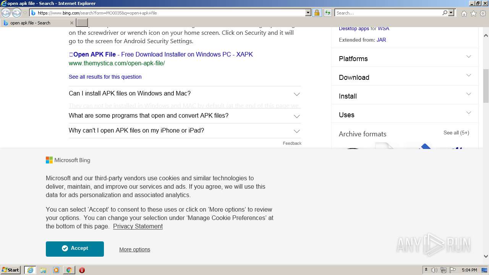Open the Windows Start button

pyautogui.click(x=11, y=270)
